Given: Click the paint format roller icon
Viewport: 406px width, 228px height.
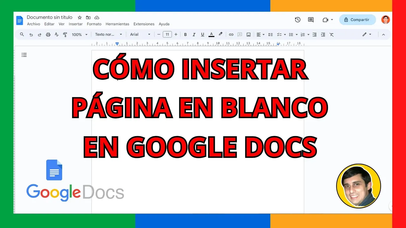Looking at the screenshot, I should (x=65, y=35).
